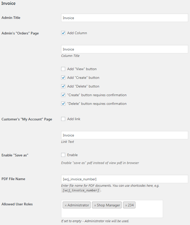The width and height of the screenshot is (190, 225).
Task: Click the Link Text input field
Action: 125,135
